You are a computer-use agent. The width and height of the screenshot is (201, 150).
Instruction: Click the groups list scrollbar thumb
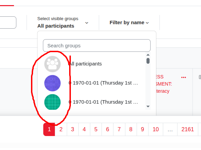pyautogui.click(x=148, y=61)
